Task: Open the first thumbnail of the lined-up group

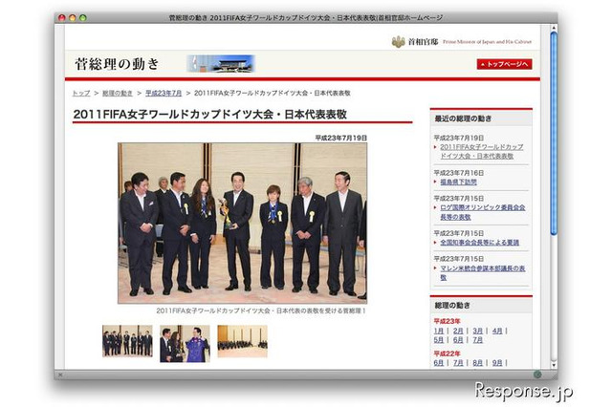Action: [127, 341]
